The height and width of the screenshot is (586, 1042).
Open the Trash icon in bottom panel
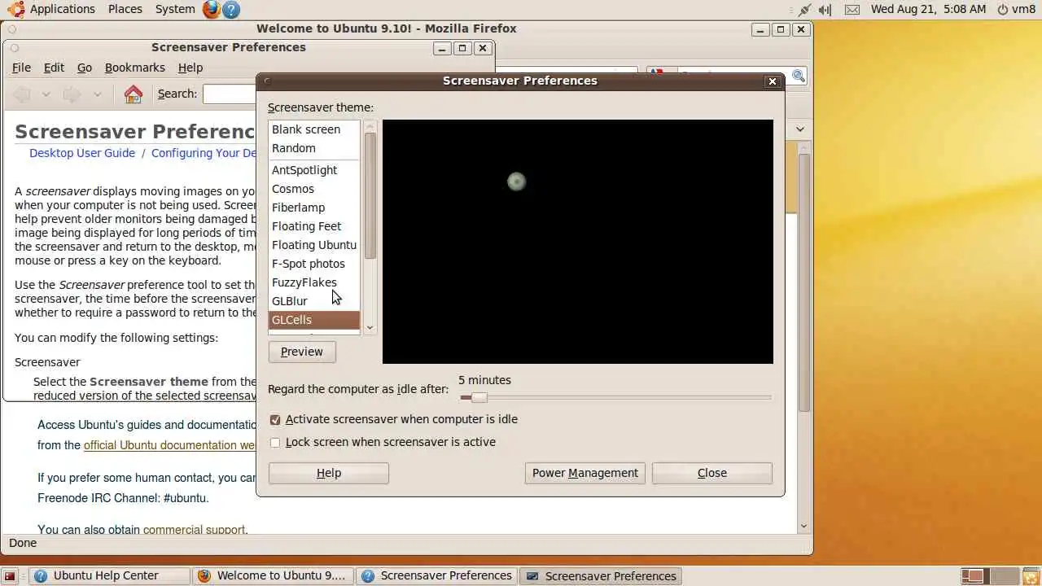[x=1031, y=576]
